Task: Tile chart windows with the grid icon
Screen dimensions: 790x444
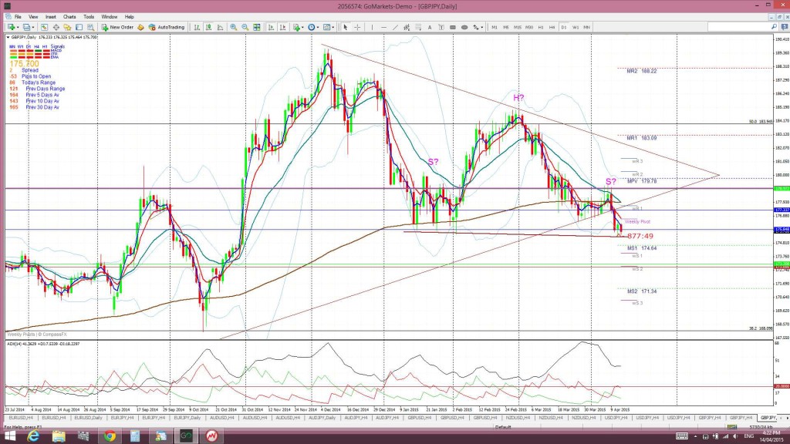Action: [x=257, y=27]
